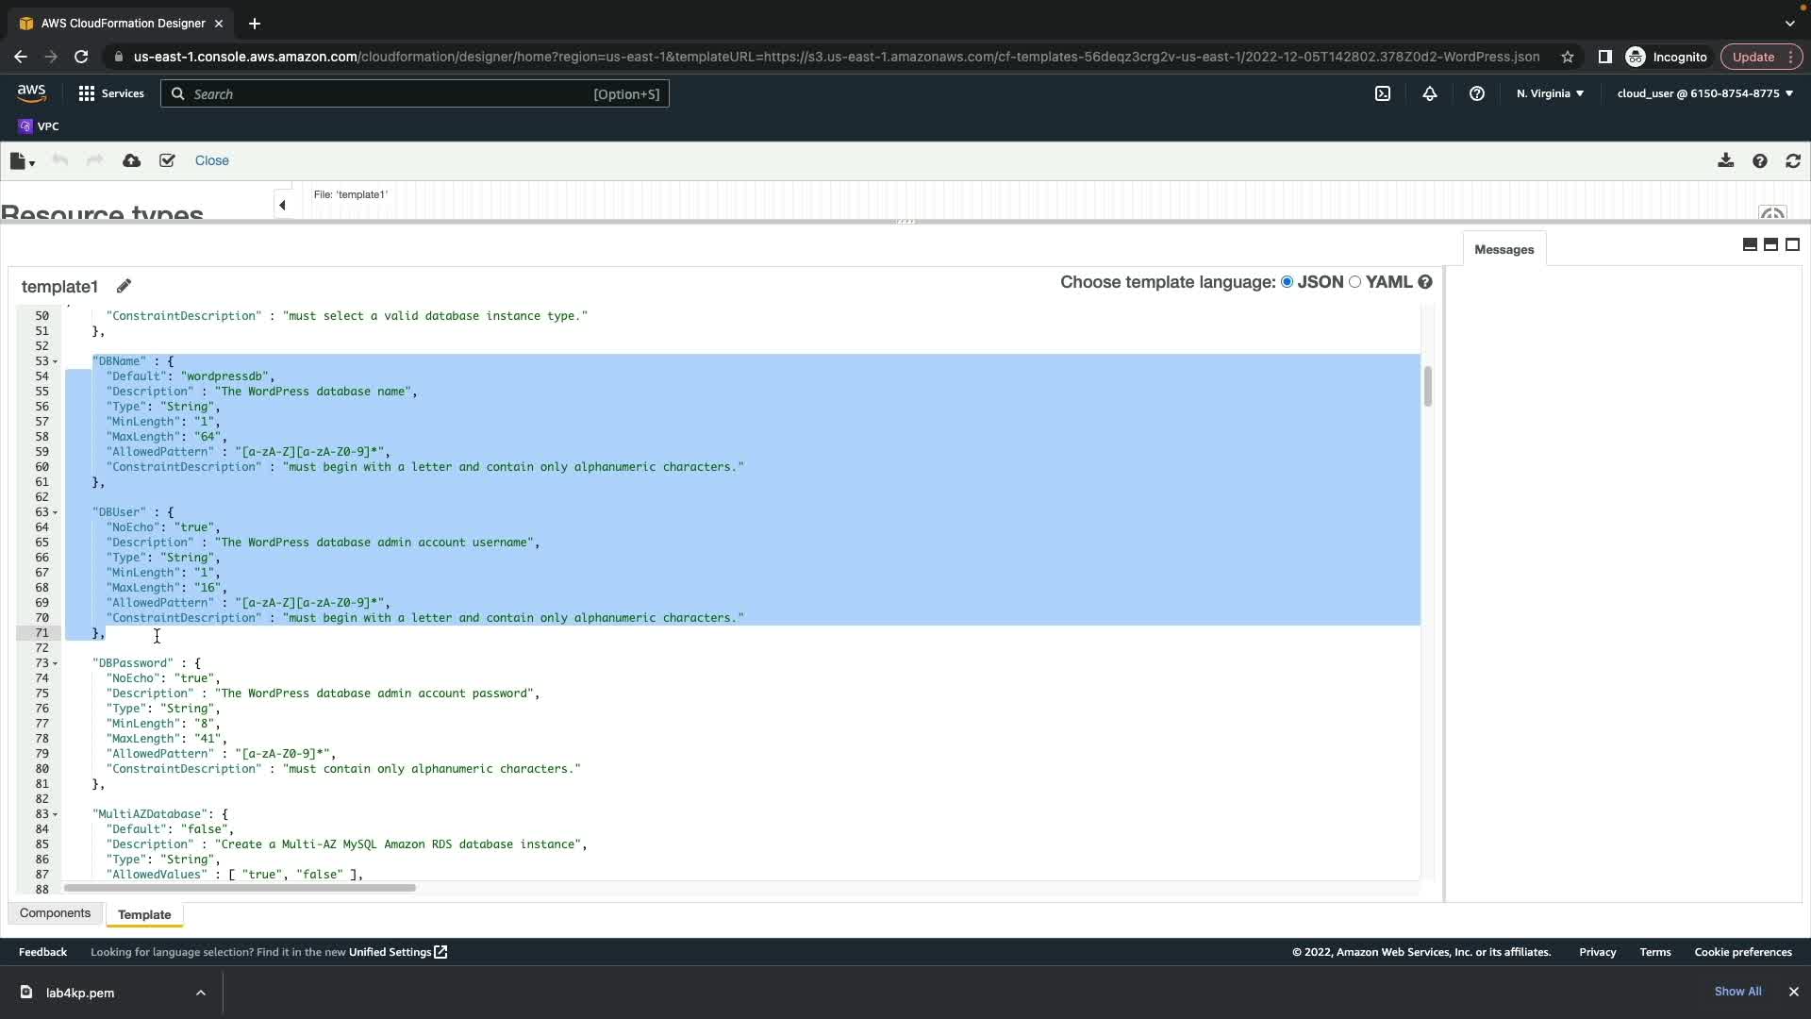1811x1019 pixels.
Task: Open the Messages tab
Action: (x=1504, y=250)
